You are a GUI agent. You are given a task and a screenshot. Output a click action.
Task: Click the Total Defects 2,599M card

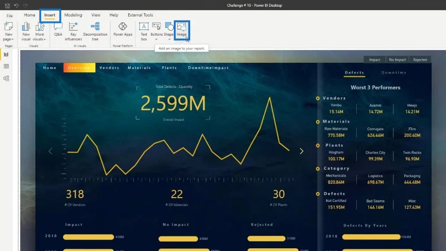[173, 103]
